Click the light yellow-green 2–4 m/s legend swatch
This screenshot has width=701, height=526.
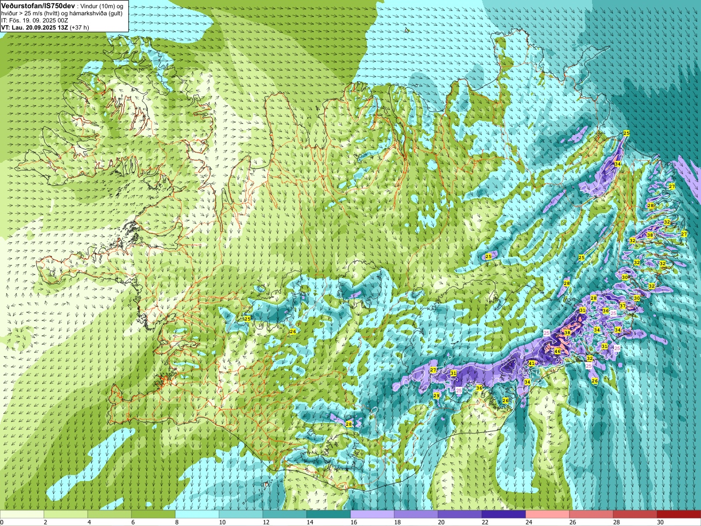[x=66, y=514]
